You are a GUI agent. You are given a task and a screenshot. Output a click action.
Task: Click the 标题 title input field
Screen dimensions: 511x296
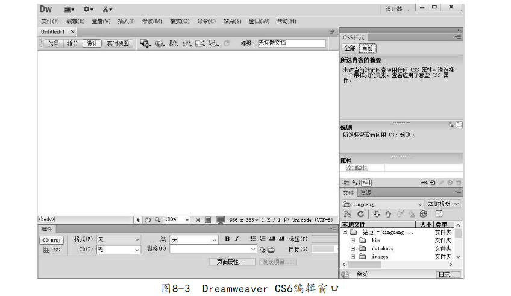(x=291, y=43)
